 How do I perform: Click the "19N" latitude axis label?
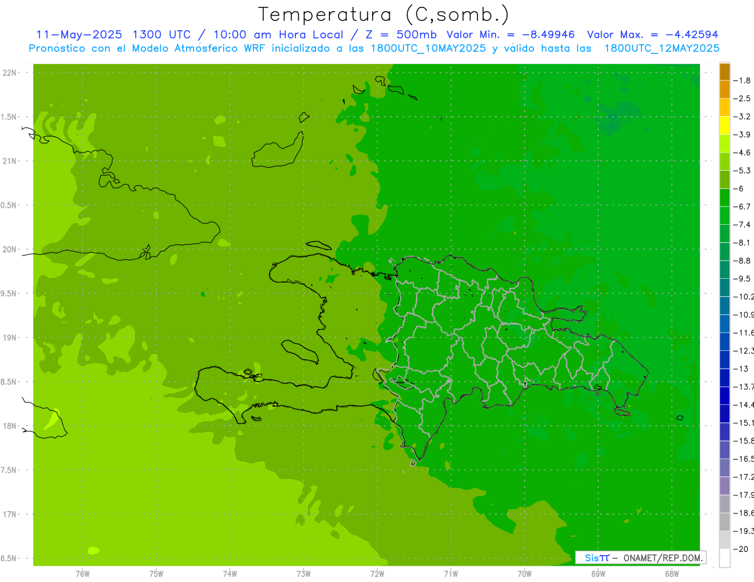pos(9,338)
